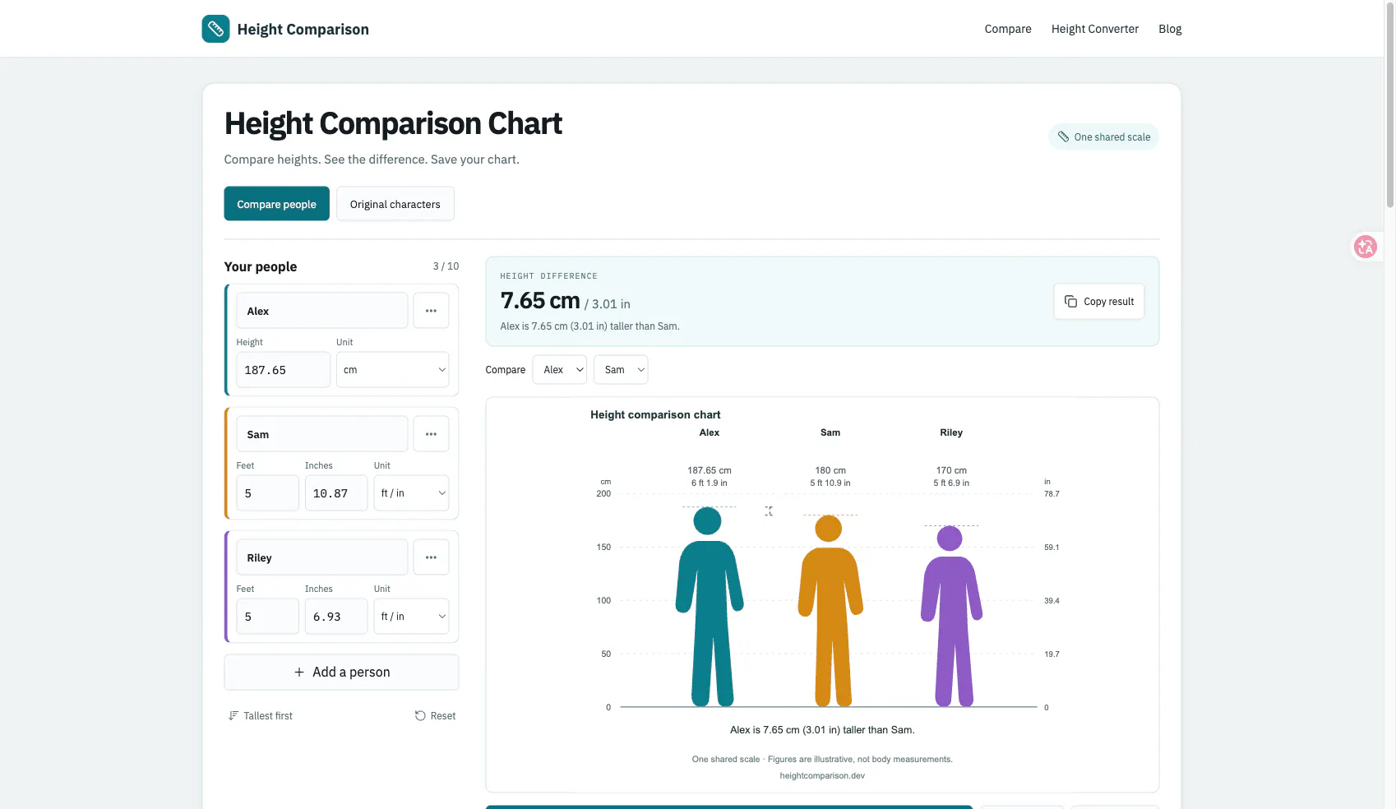Click the Riley name field
The image size is (1396, 809).
click(322, 557)
